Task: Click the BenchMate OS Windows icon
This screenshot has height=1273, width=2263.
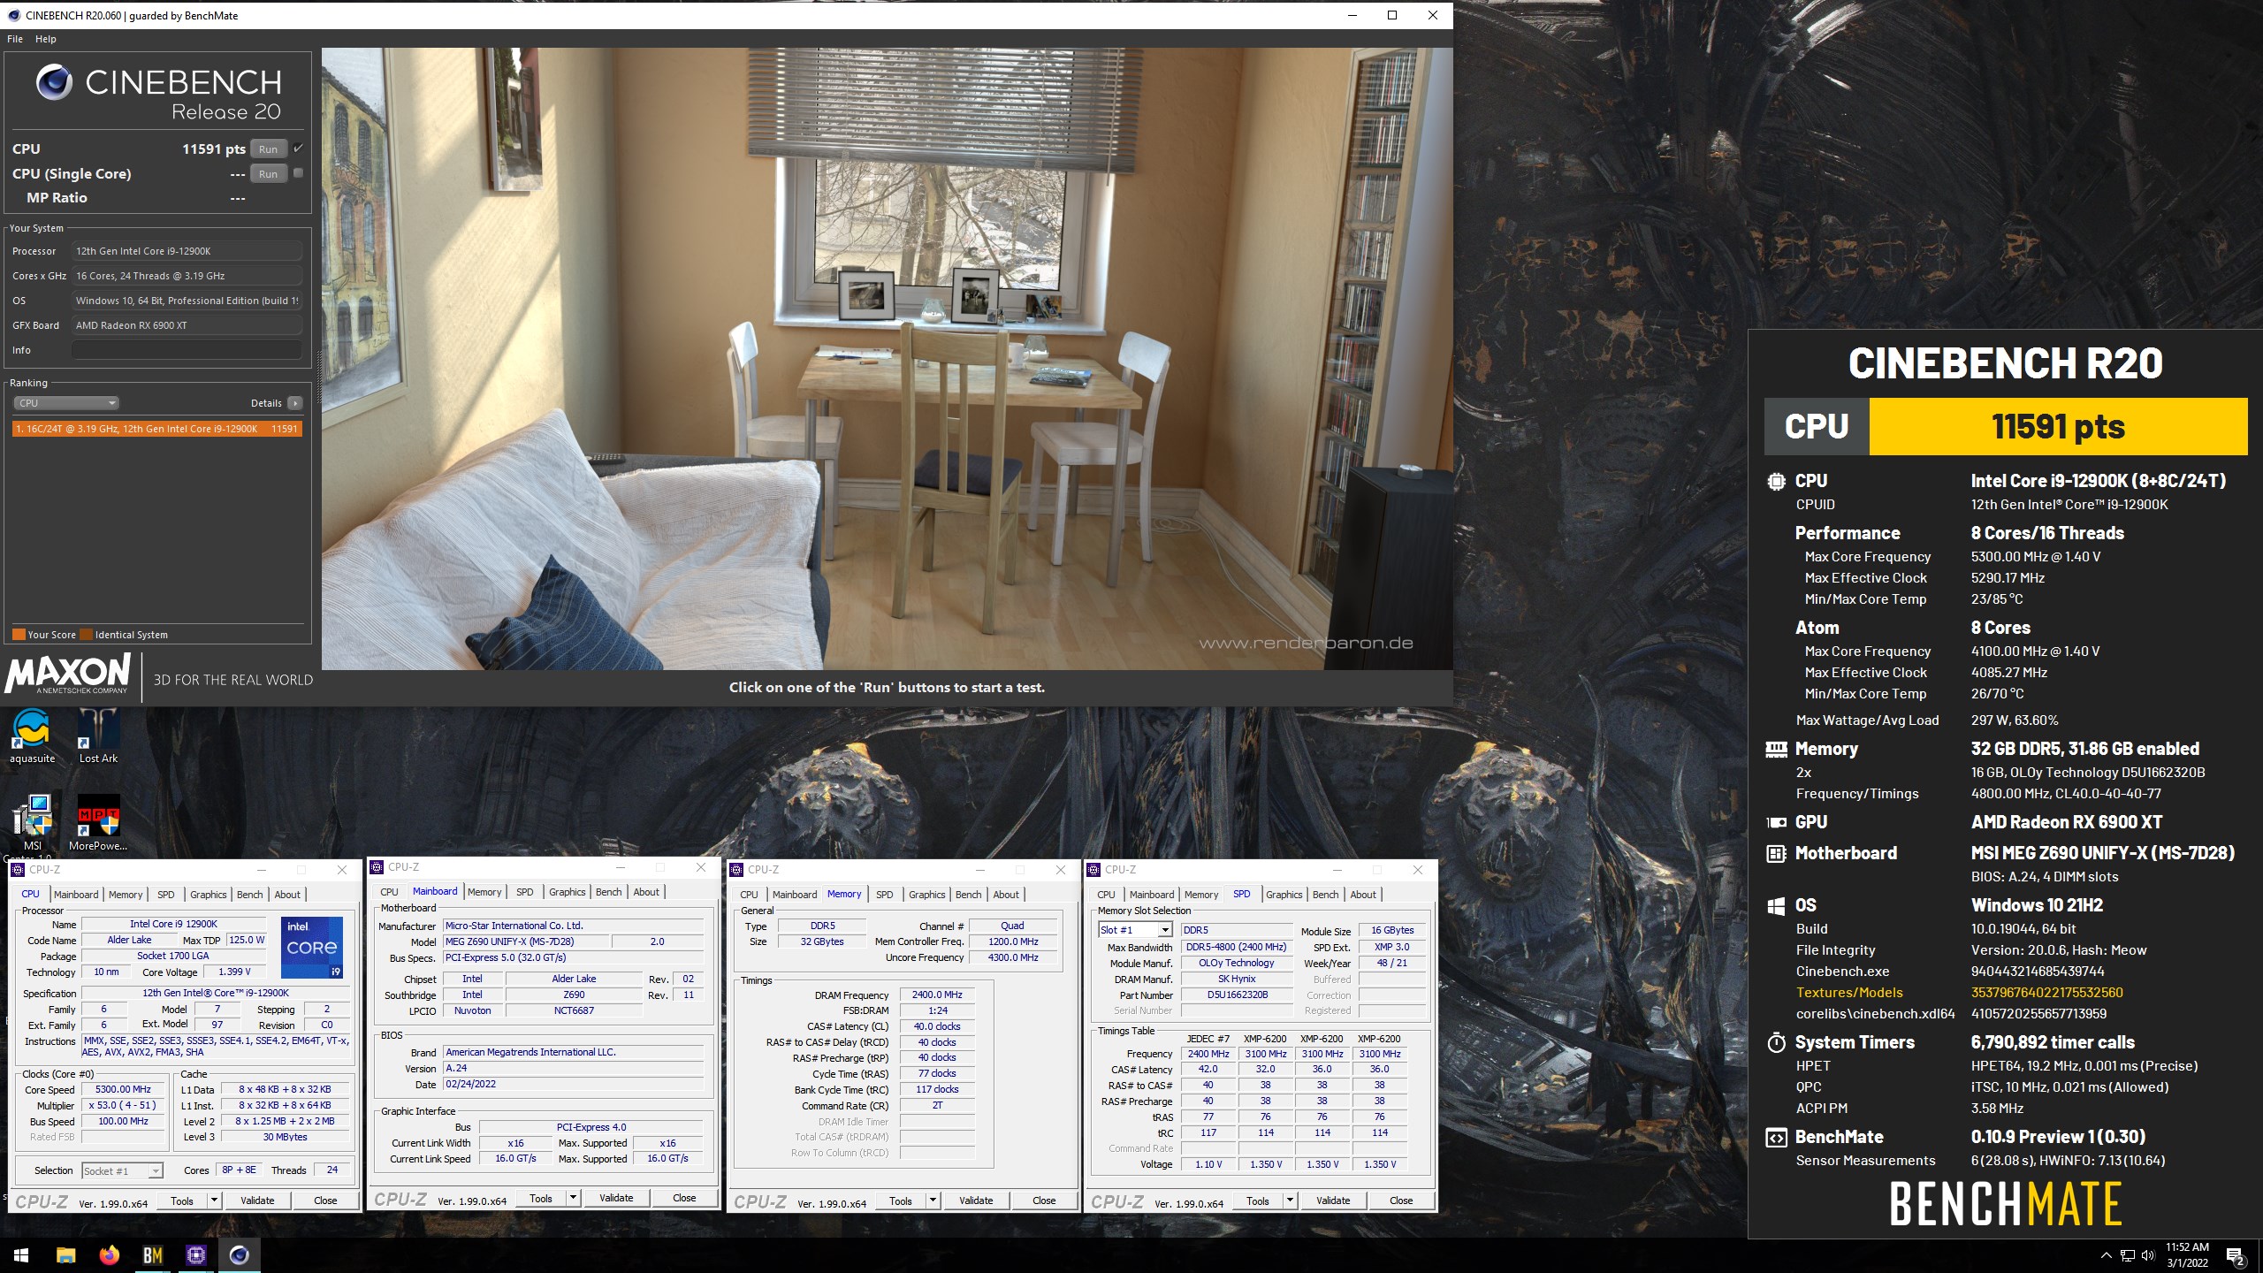Action: 1775,906
